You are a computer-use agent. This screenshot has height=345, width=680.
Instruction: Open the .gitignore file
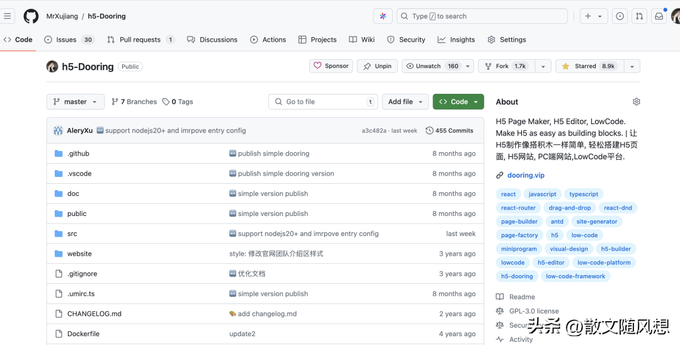[82, 274]
